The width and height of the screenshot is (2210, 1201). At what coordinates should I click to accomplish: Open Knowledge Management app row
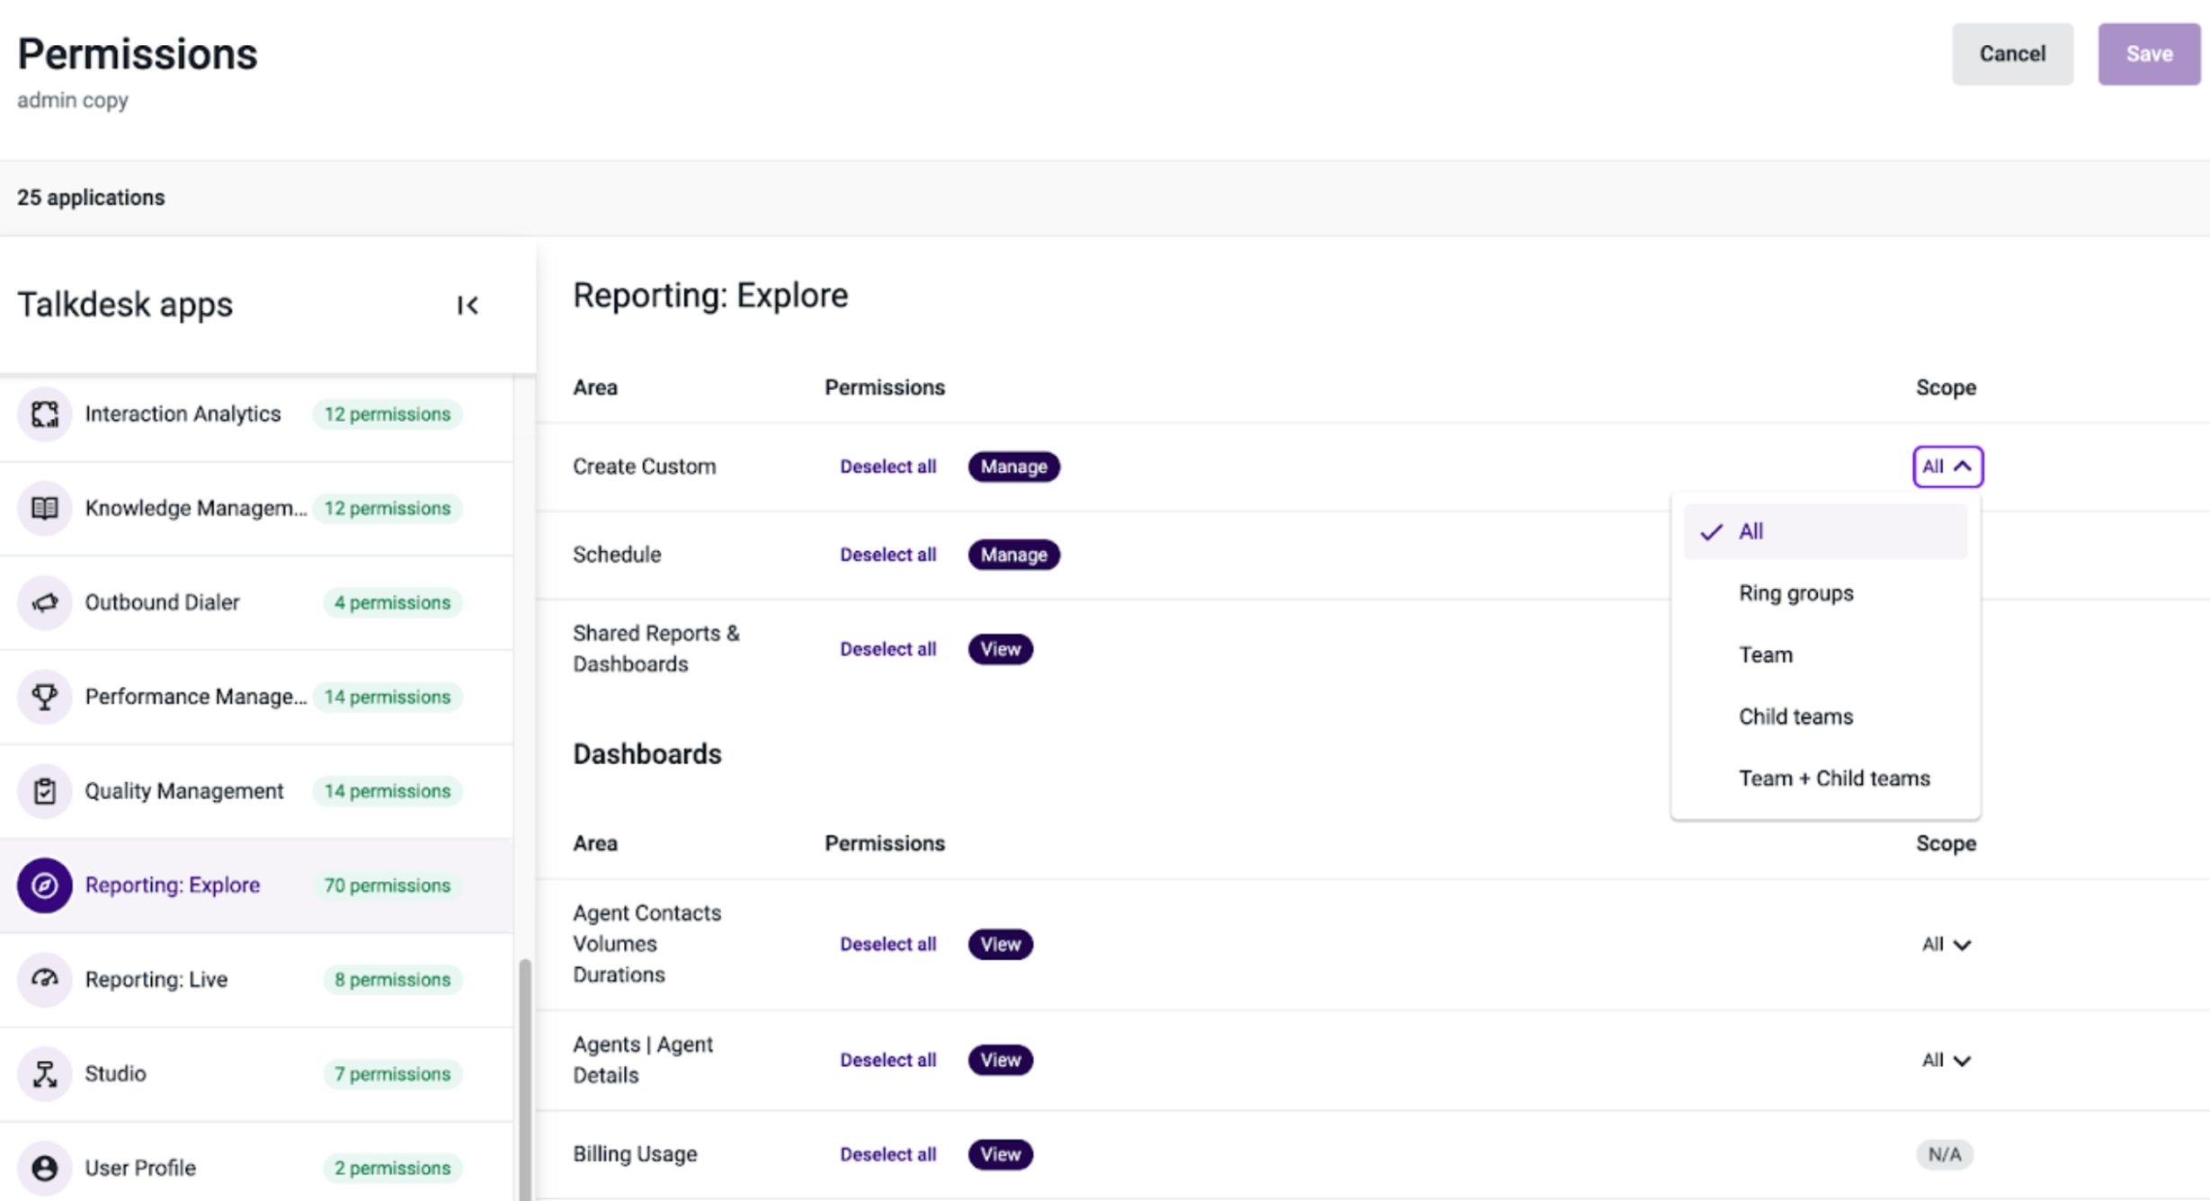point(256,509)
